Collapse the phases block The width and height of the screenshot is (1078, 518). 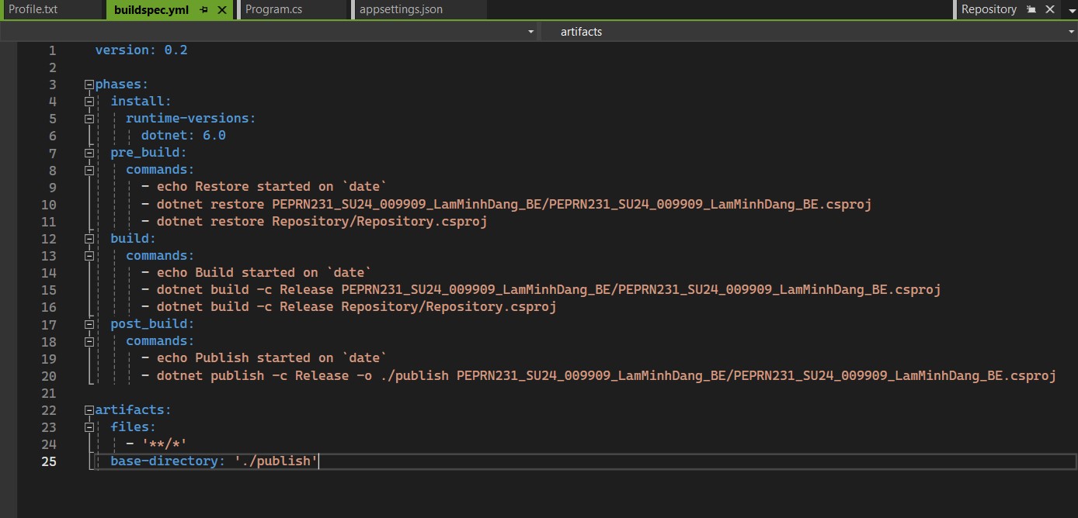coord(89,85)
